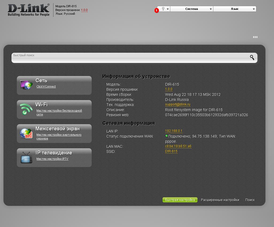Click firmware version 1.0.0 in header
This screenshot has width=274, height=227.
coord(84,10)
